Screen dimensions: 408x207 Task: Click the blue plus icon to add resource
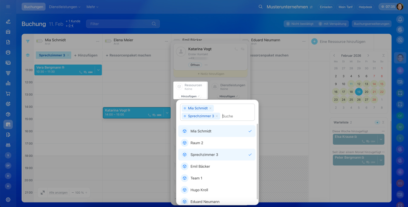(x=314, y=42)
